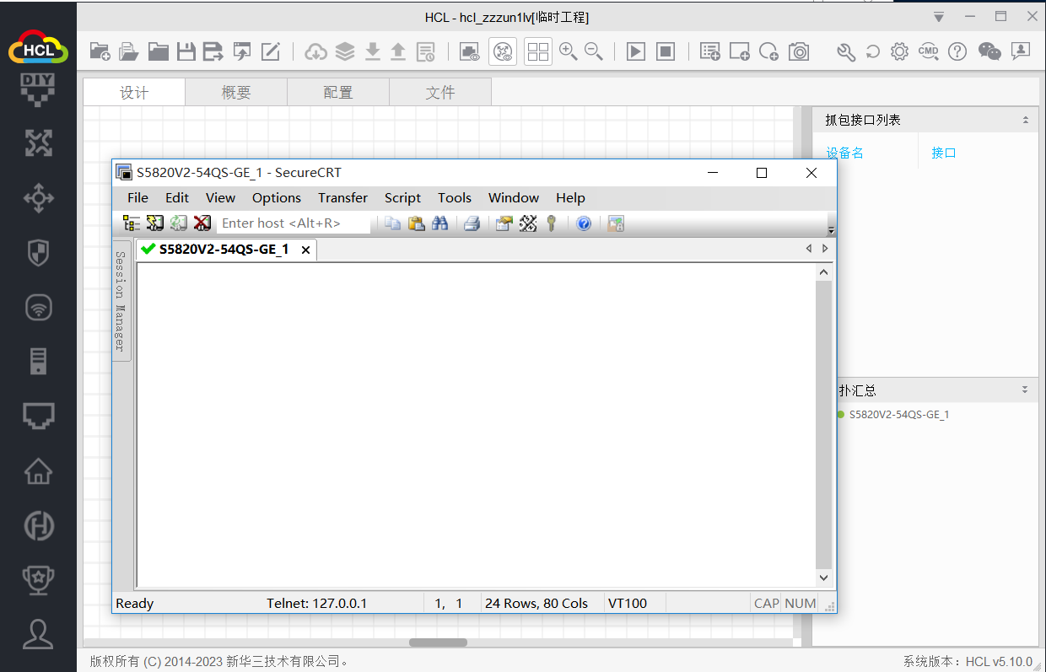This screenshot has height=672, width=1046.
Task: Click the save floppy disk icon in HCL
Action: [x=186, y=51]
